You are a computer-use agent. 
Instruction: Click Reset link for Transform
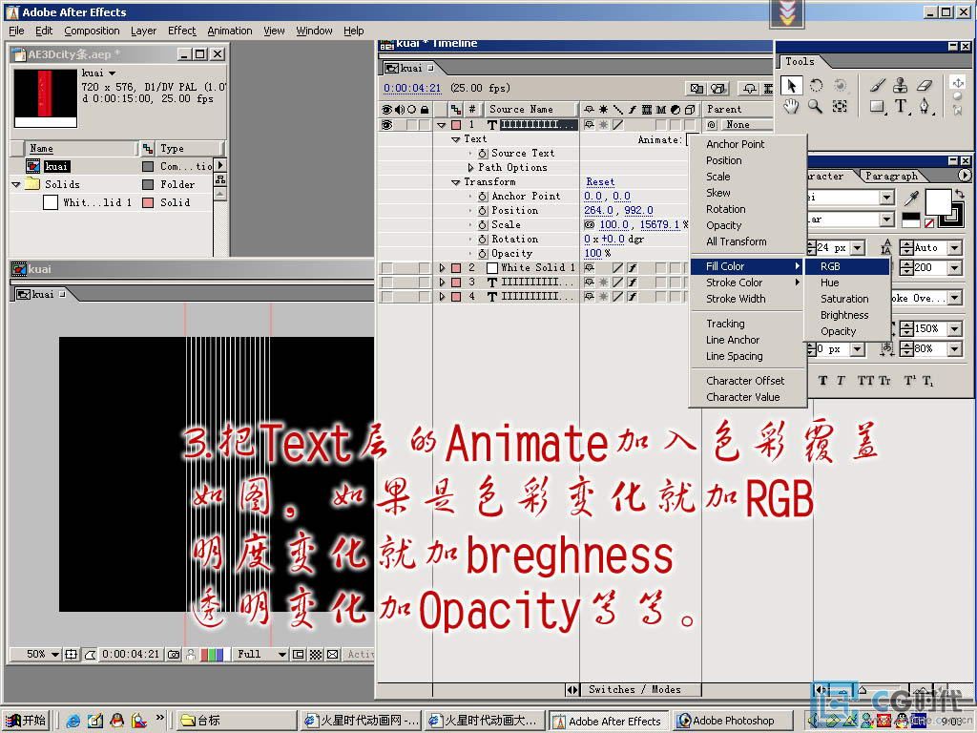point(600,182)
